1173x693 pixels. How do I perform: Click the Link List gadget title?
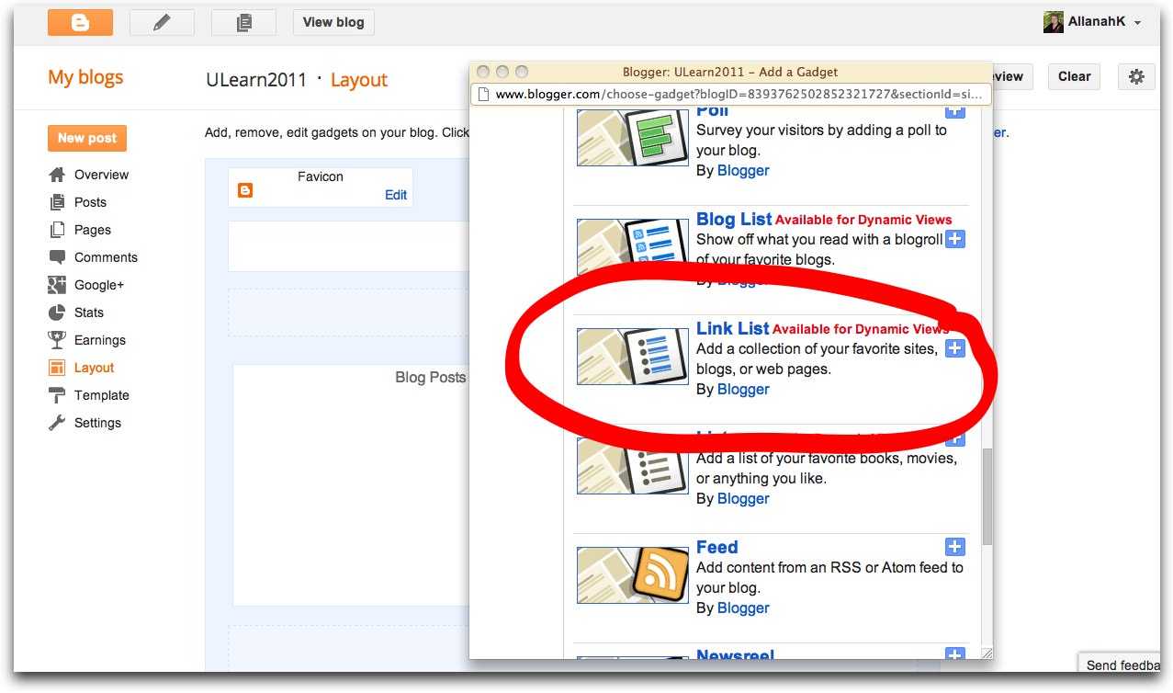tap(732, 328)
